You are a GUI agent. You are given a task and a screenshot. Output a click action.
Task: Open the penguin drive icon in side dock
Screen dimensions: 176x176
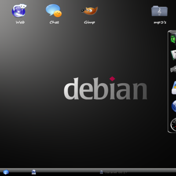(174, 88)
